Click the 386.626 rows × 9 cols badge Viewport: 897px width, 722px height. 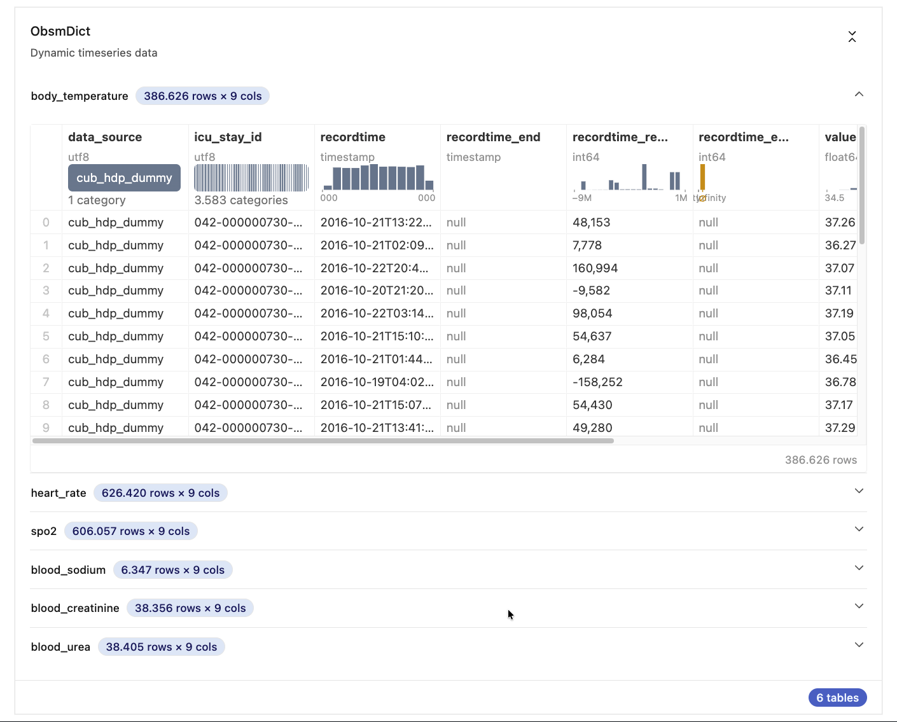pos(202,96)
